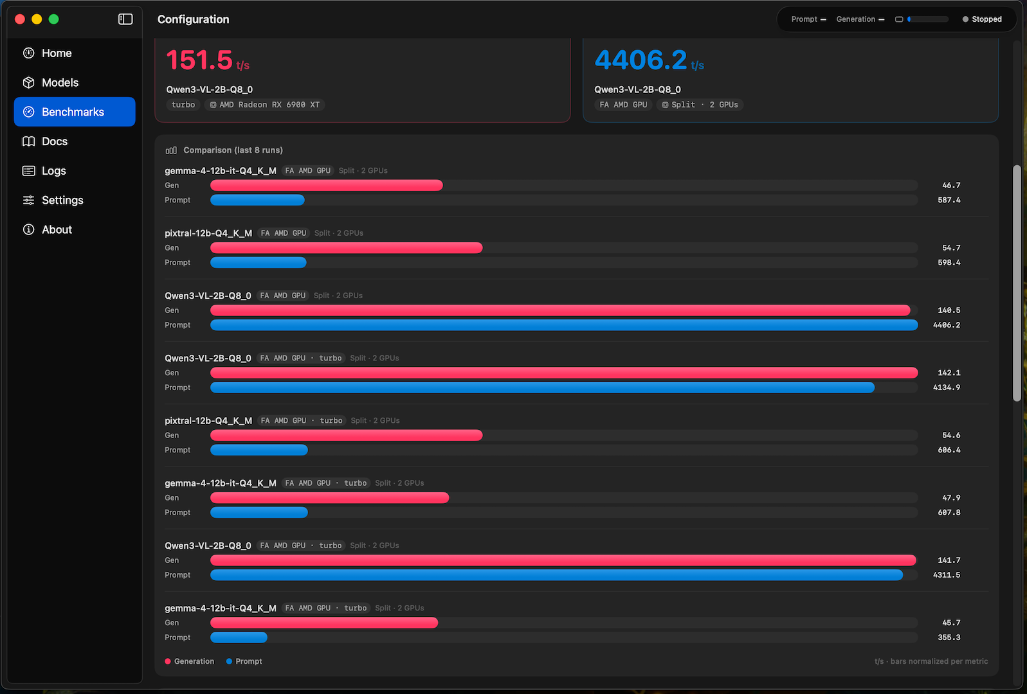Click the Docs book icon

coord(29,141)
